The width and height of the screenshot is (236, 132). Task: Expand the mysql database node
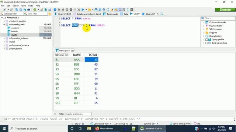pos(4,42)
